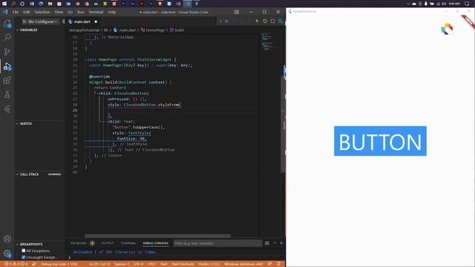Open the Flutter outline sidebar icon
Image resolution: width=475 pixels, height=267 pixels.
pyautogui.click(x=7, y=109)
